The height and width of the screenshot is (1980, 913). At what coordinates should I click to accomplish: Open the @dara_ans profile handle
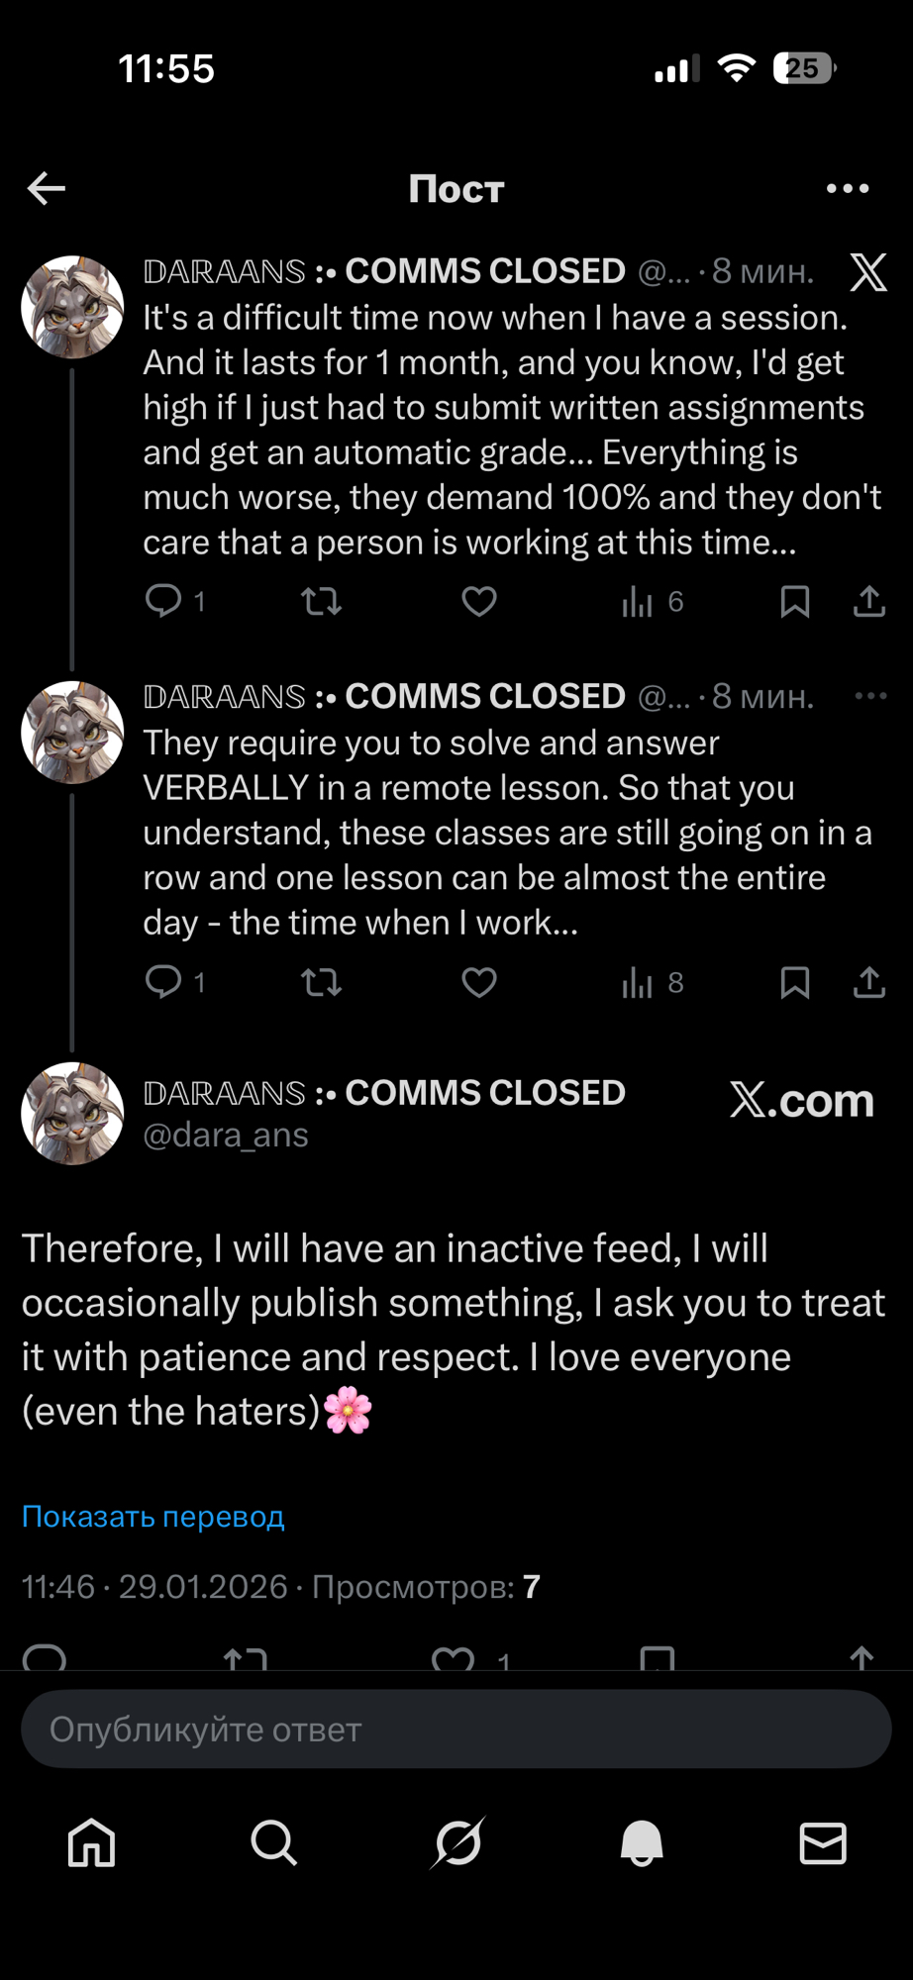[226, 1135]
